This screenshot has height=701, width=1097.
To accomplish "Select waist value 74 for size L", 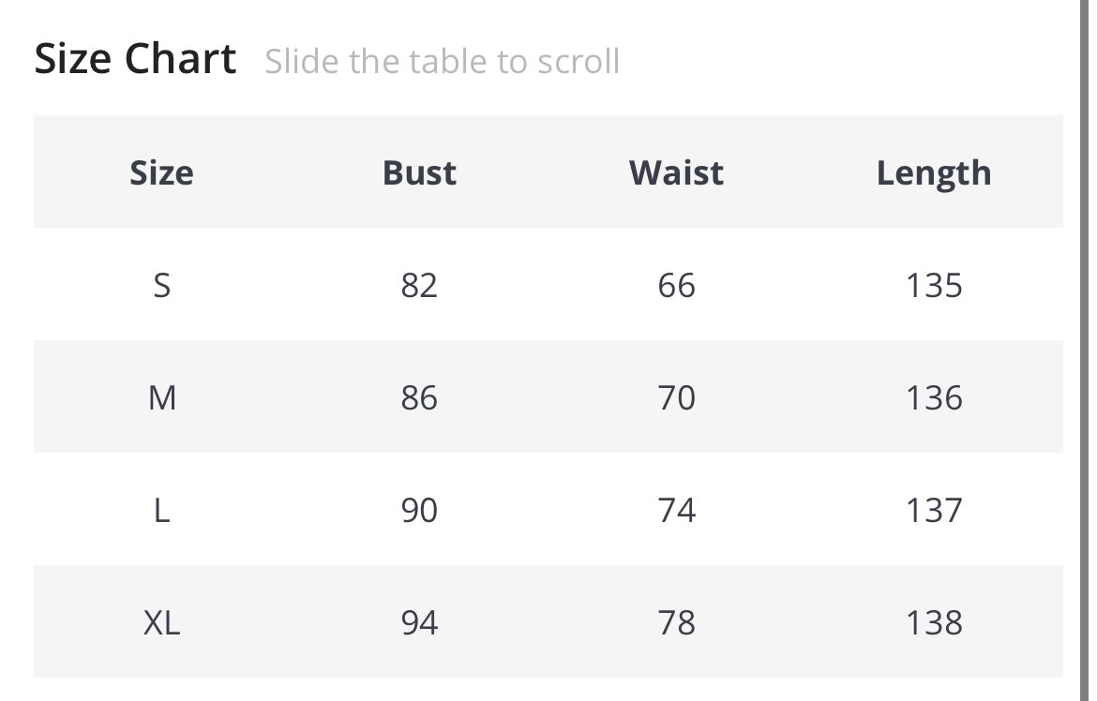I will point(676,510).
